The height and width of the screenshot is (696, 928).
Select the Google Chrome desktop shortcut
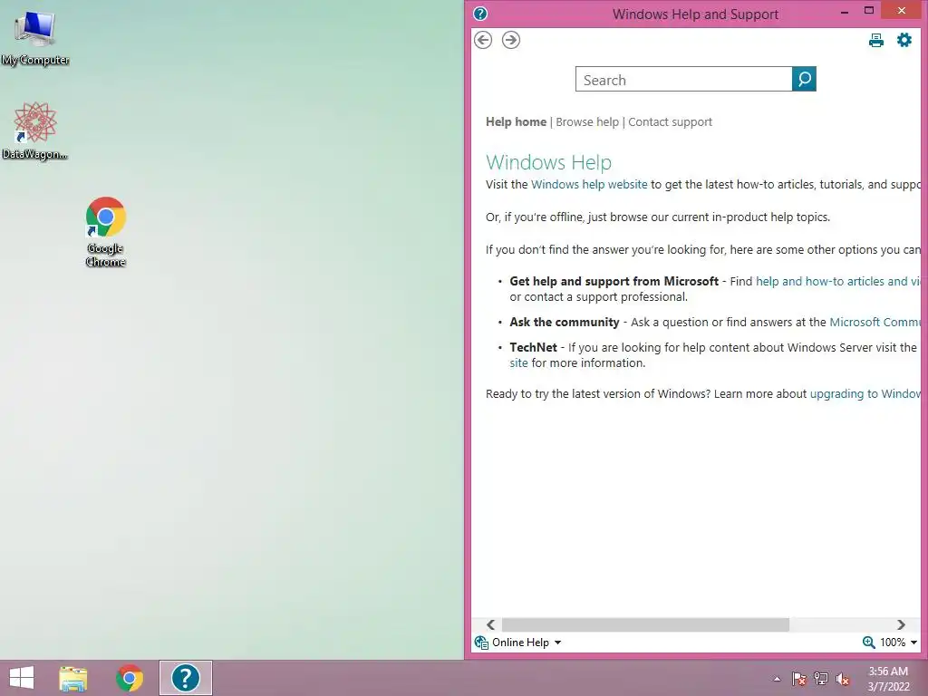[105, 232]
